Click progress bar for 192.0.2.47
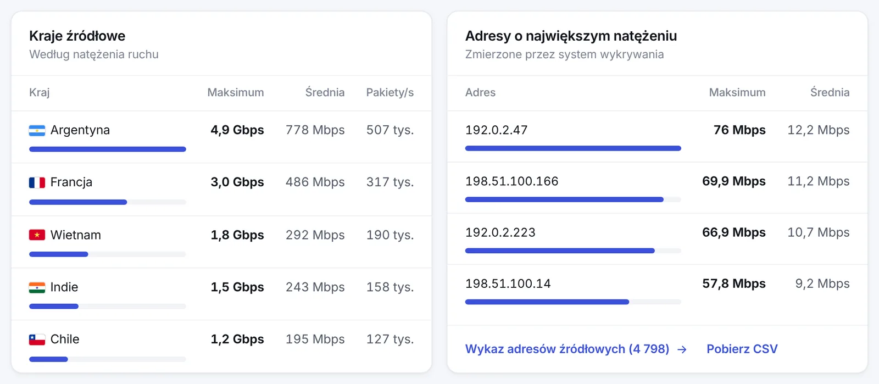This screenshot has width=879, height=384. 573,148
